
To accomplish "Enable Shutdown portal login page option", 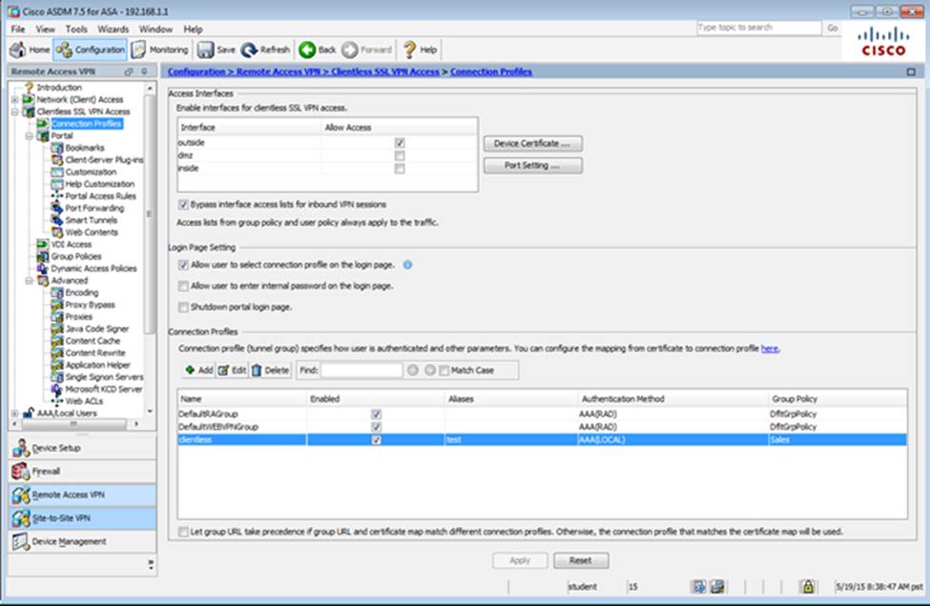I will [183, 307].
